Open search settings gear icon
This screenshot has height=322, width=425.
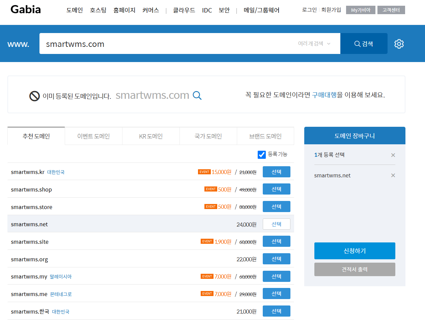pyautogui.click(x=399, y=44)
